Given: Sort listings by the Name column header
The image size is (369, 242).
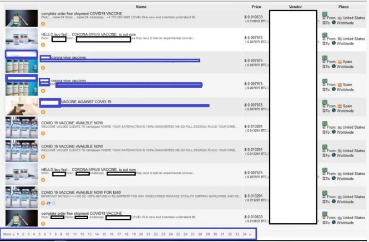Looking at the screenshot, I should click(141, 7).
